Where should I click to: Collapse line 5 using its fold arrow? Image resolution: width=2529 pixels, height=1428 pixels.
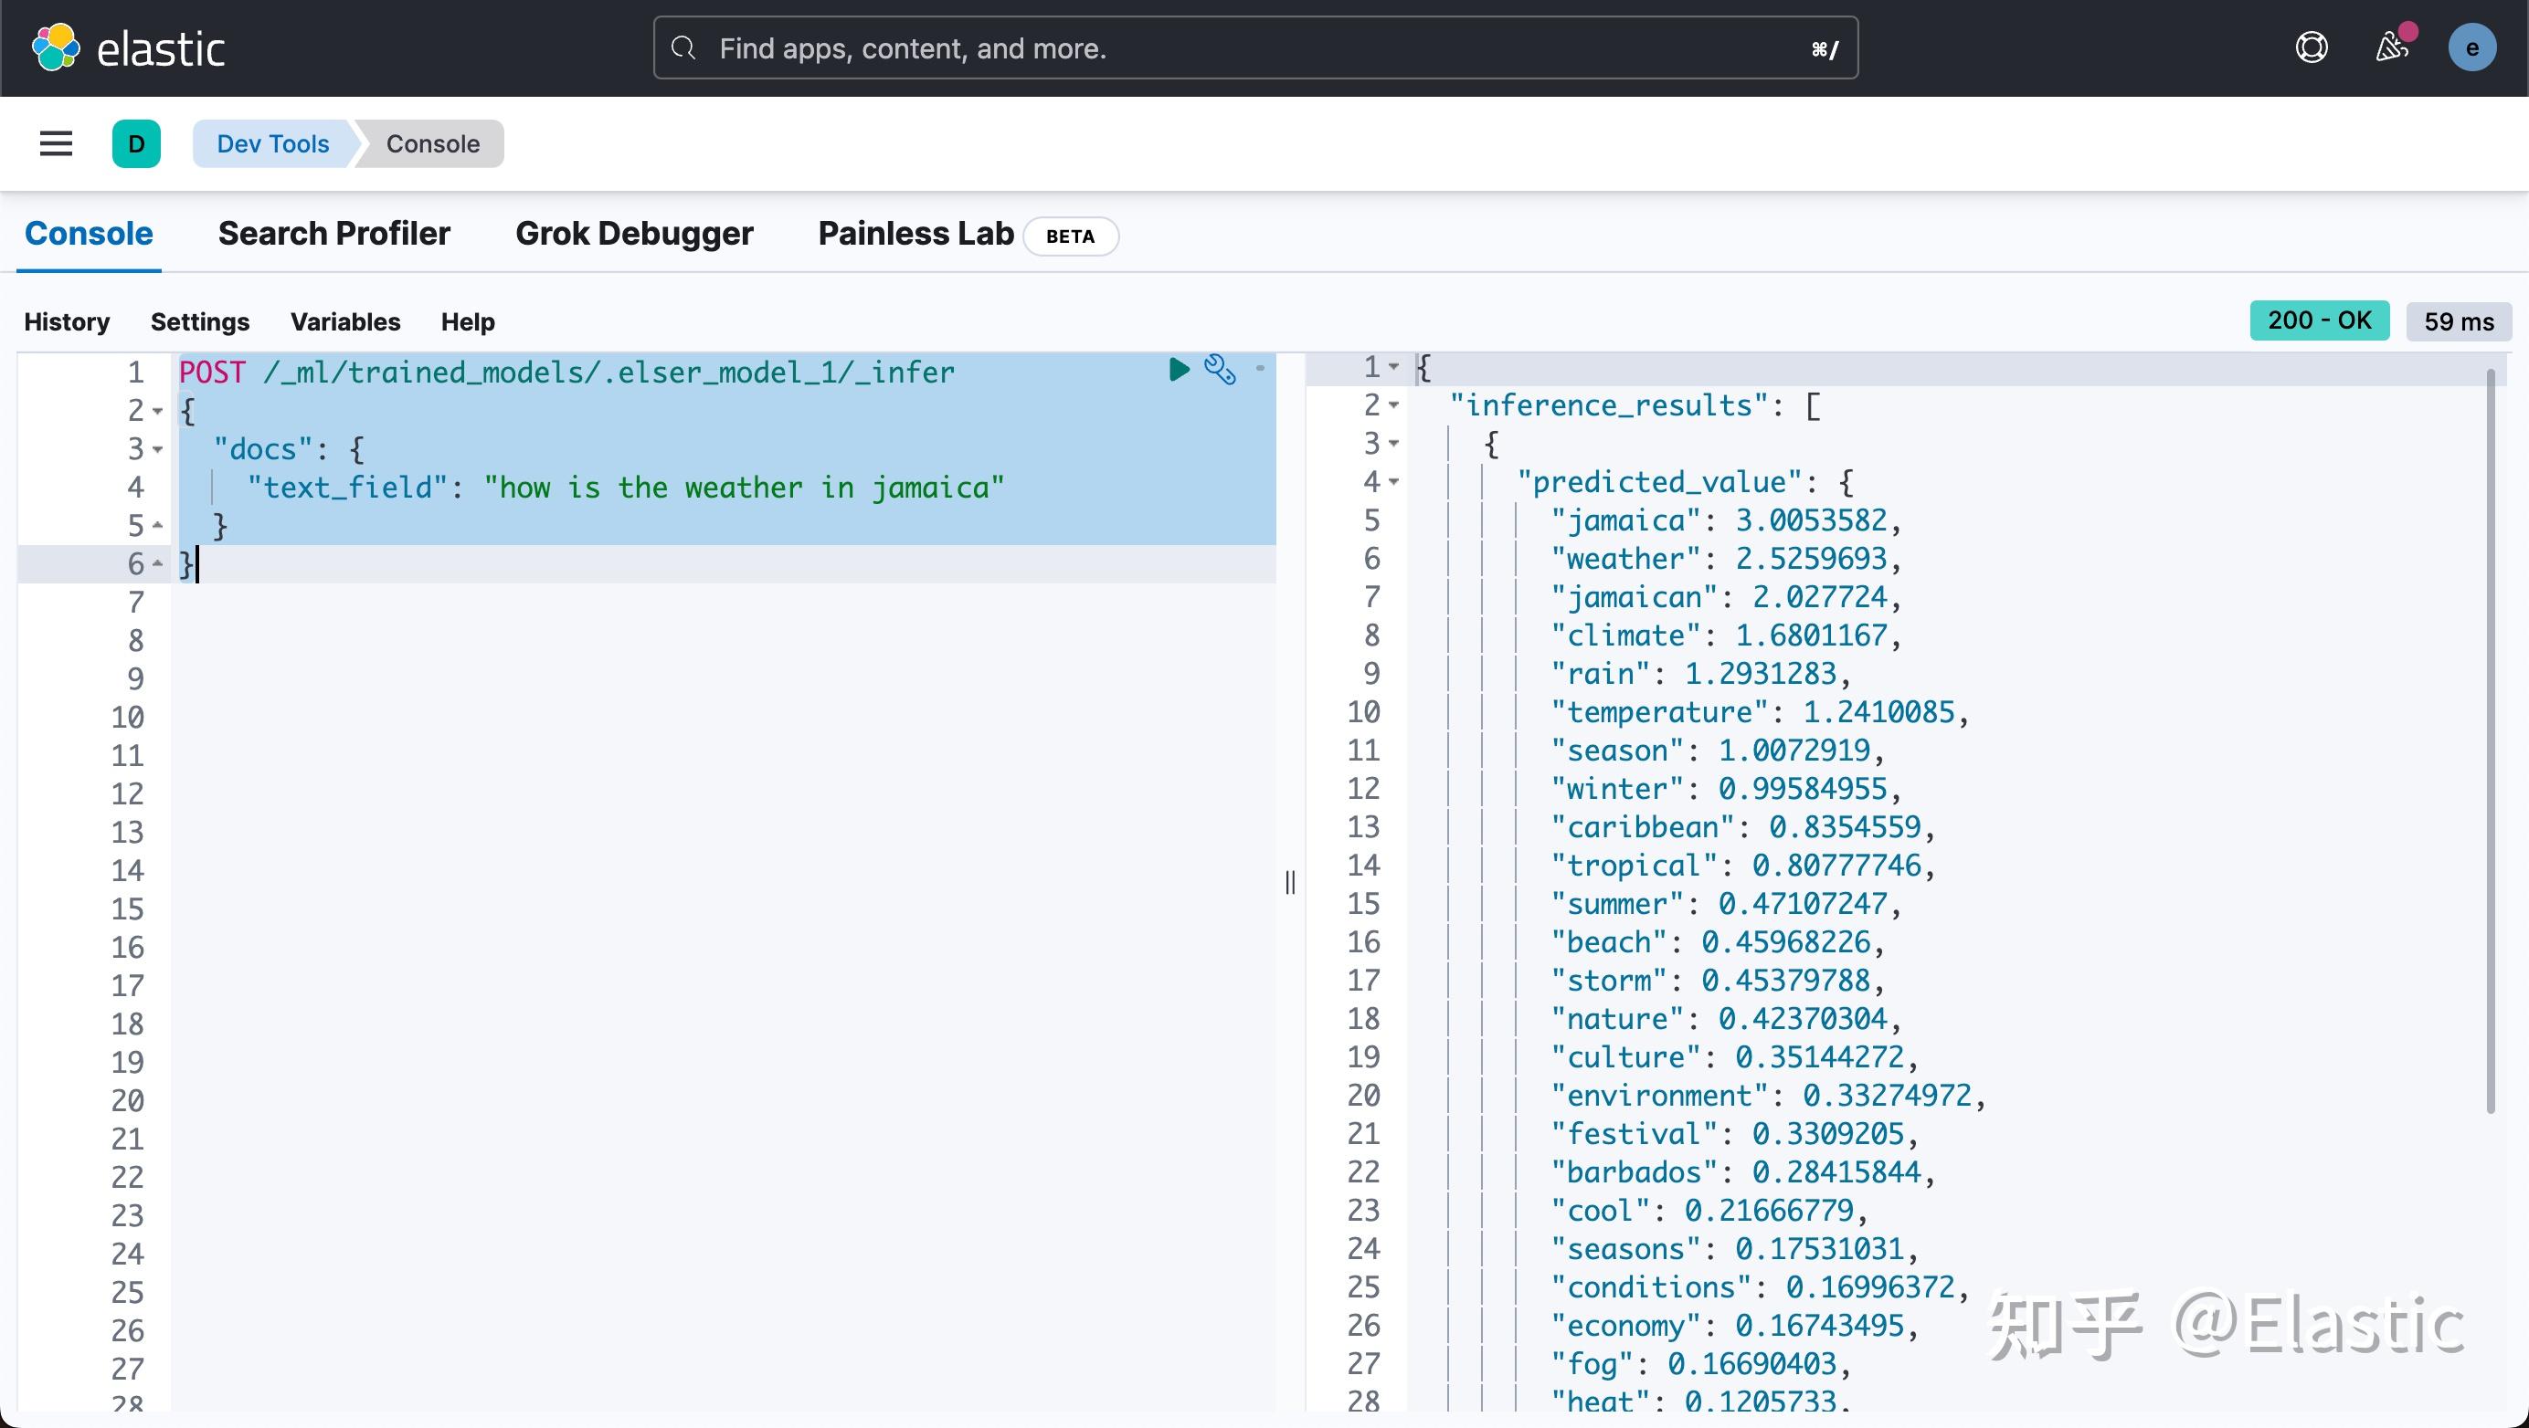(159, 526)
